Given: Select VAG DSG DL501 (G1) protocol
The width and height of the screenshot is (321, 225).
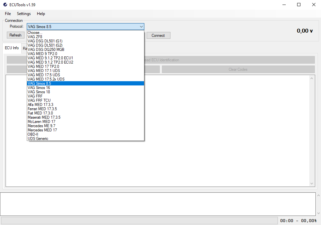Looking at the screenshot, I should tap(86, 41).
